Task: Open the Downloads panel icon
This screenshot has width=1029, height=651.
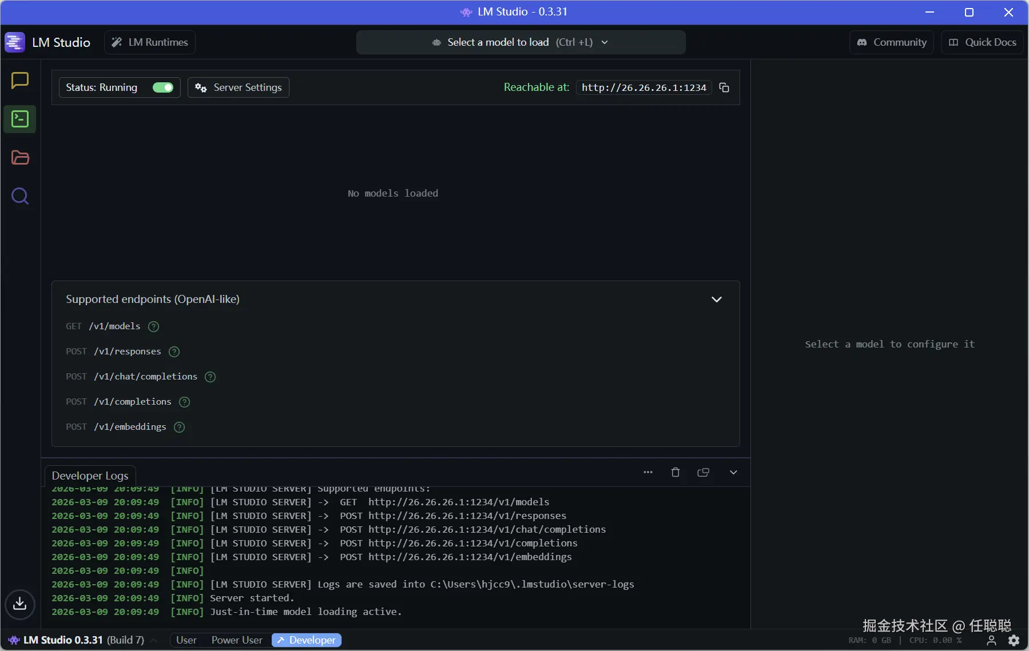Action: pyautogui.click(x=20, y=604)
